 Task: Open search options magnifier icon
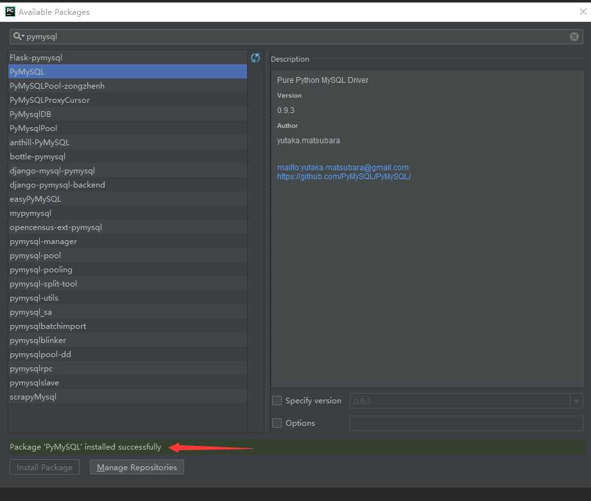pos(18,37)
